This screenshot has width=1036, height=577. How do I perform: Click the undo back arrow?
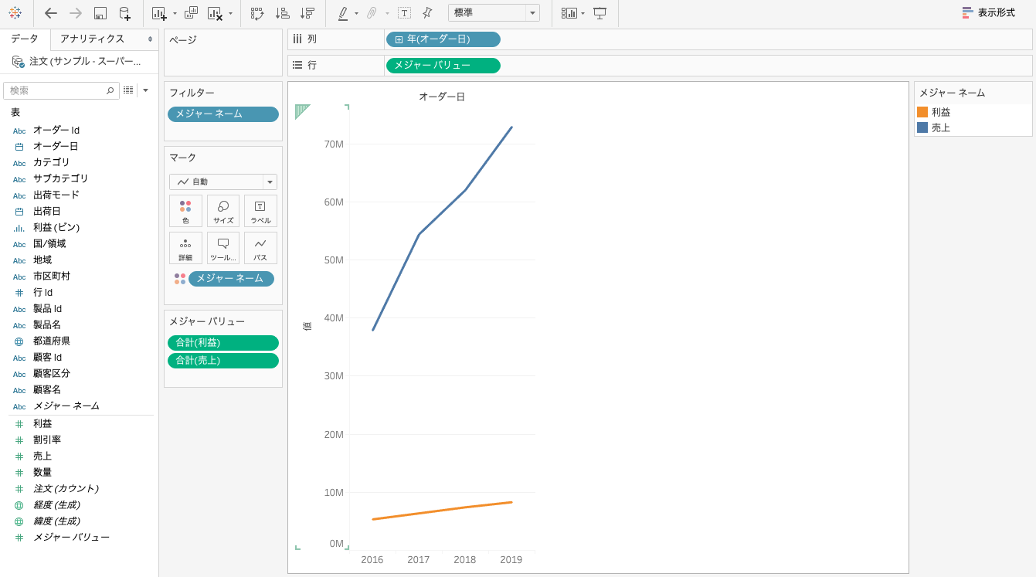51,13
